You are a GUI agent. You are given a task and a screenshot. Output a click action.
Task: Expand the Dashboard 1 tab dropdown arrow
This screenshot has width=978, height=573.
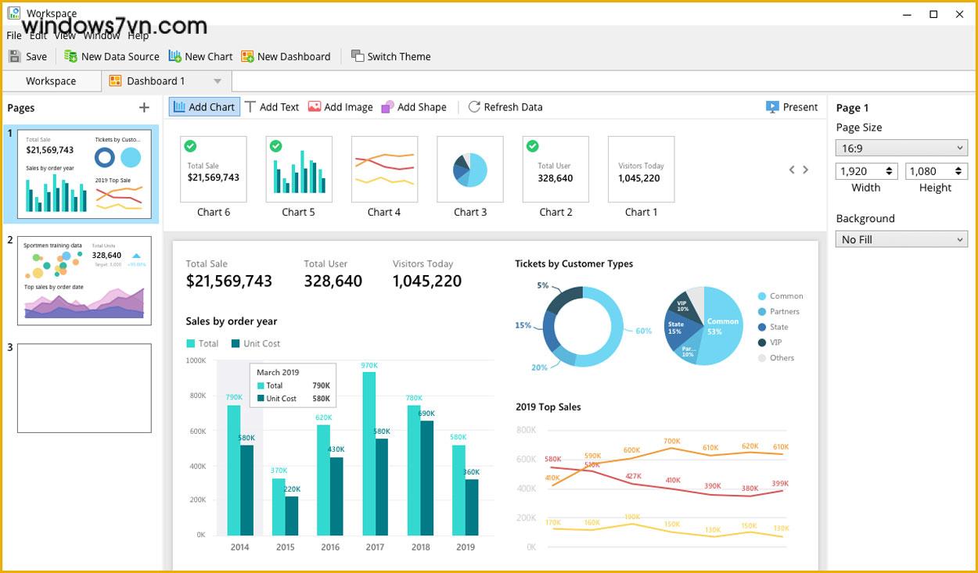218,81
